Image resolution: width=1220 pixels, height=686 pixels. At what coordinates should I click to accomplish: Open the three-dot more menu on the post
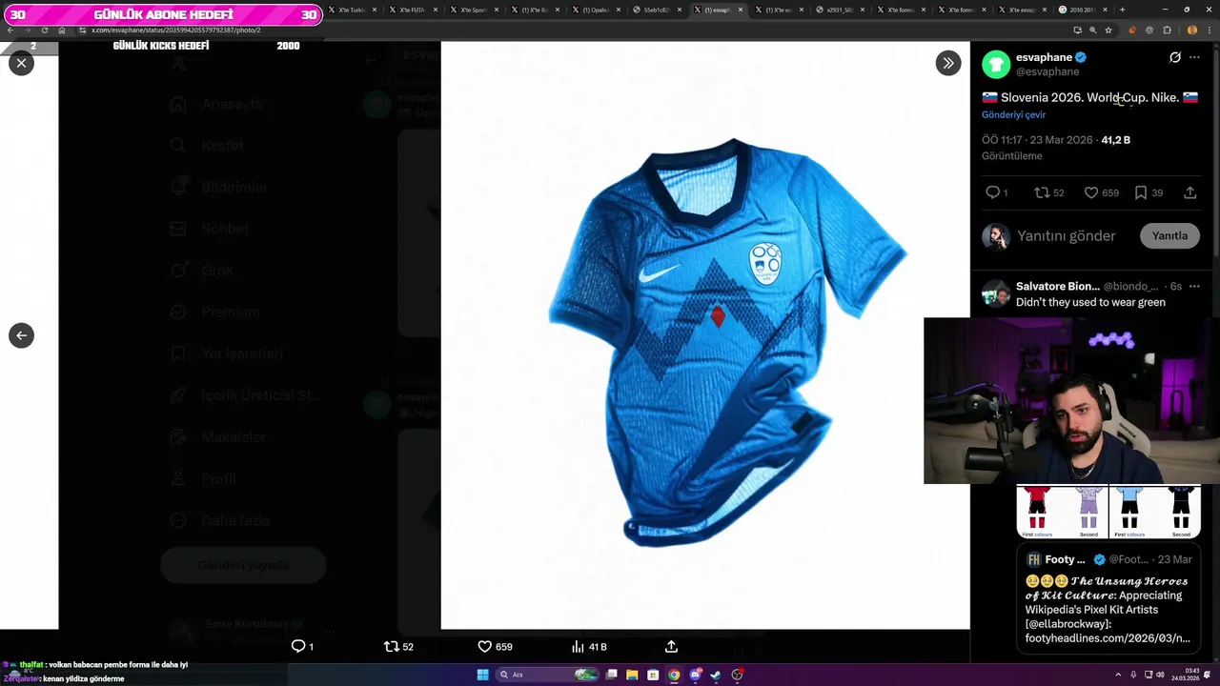coord(1194,57)
